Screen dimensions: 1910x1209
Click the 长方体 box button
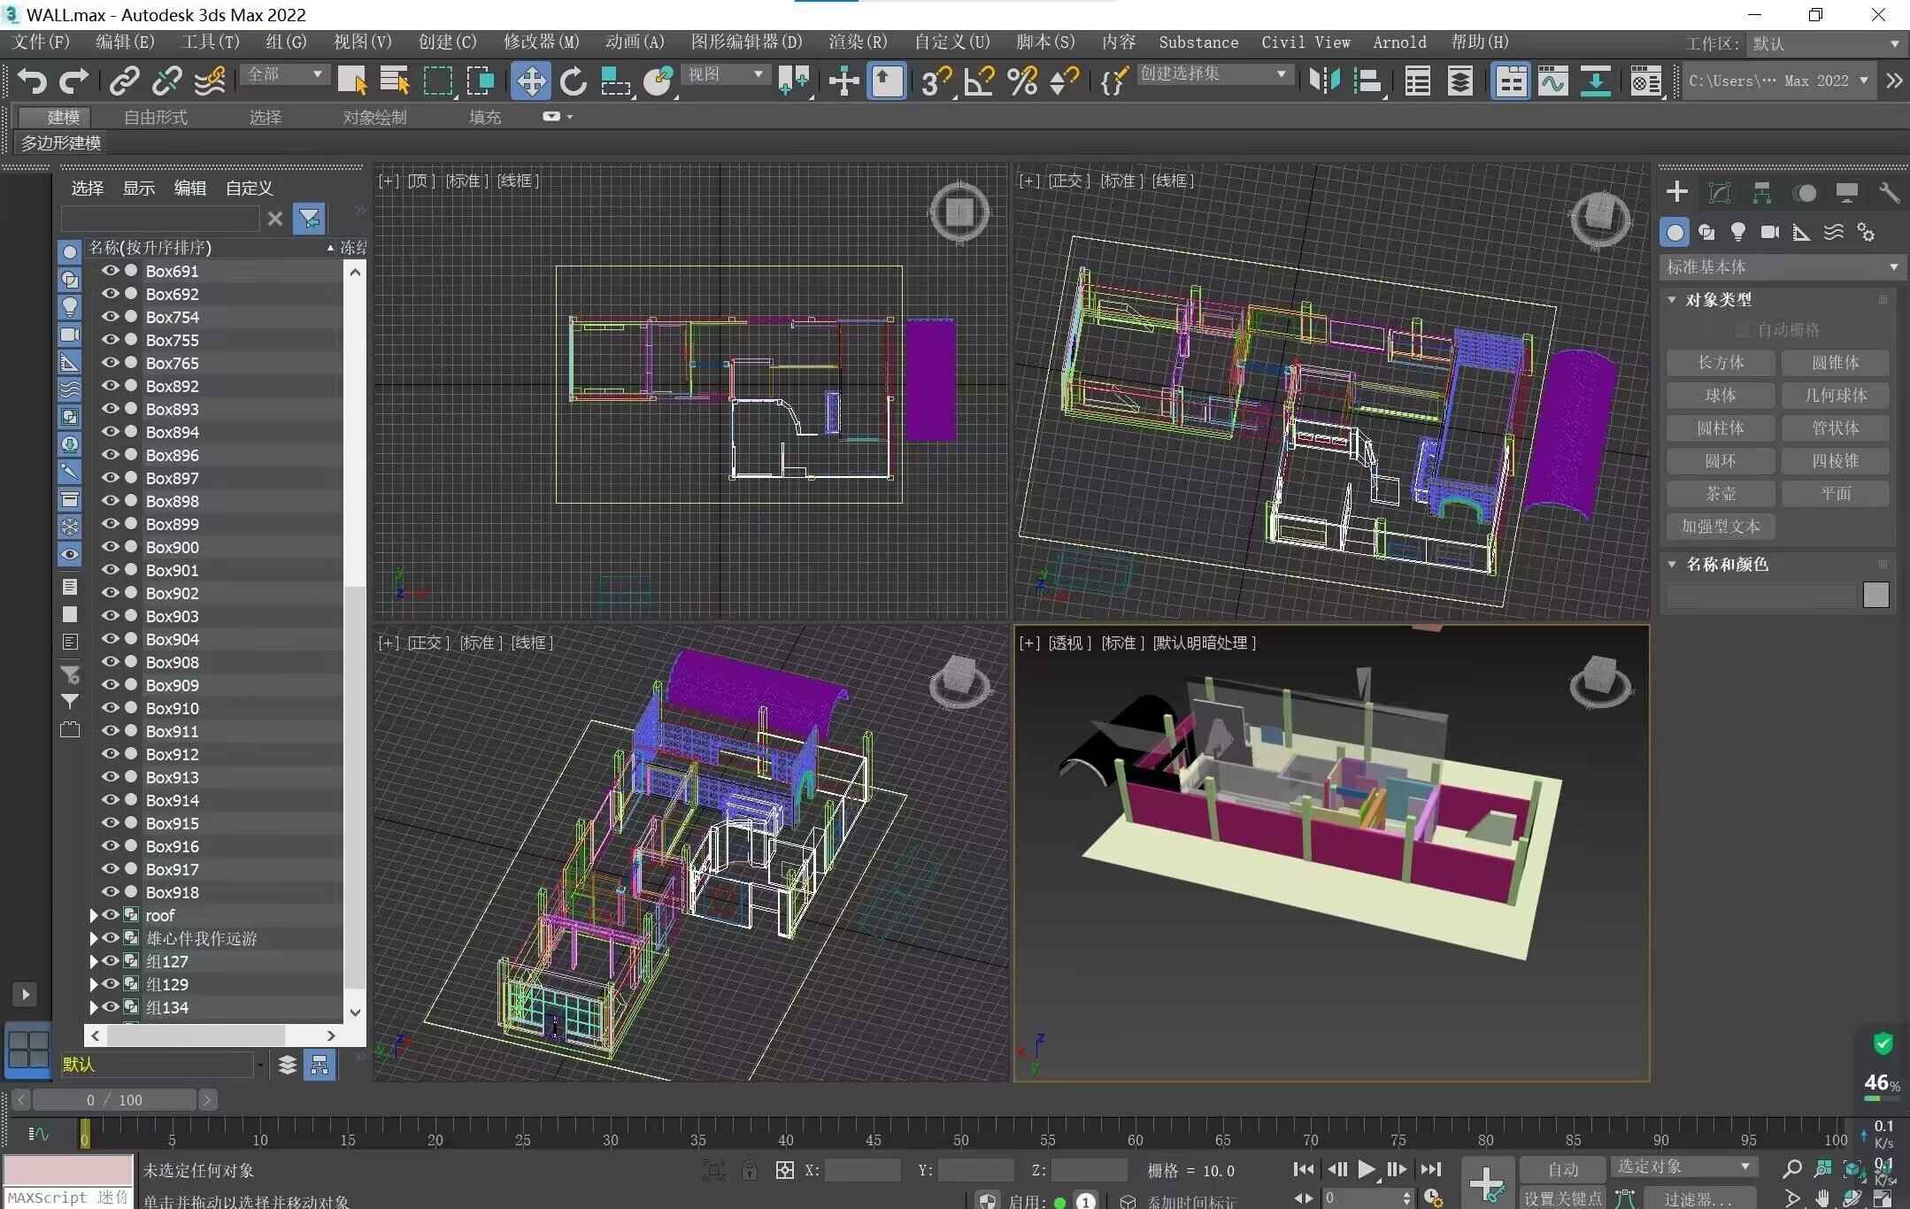1720,363
